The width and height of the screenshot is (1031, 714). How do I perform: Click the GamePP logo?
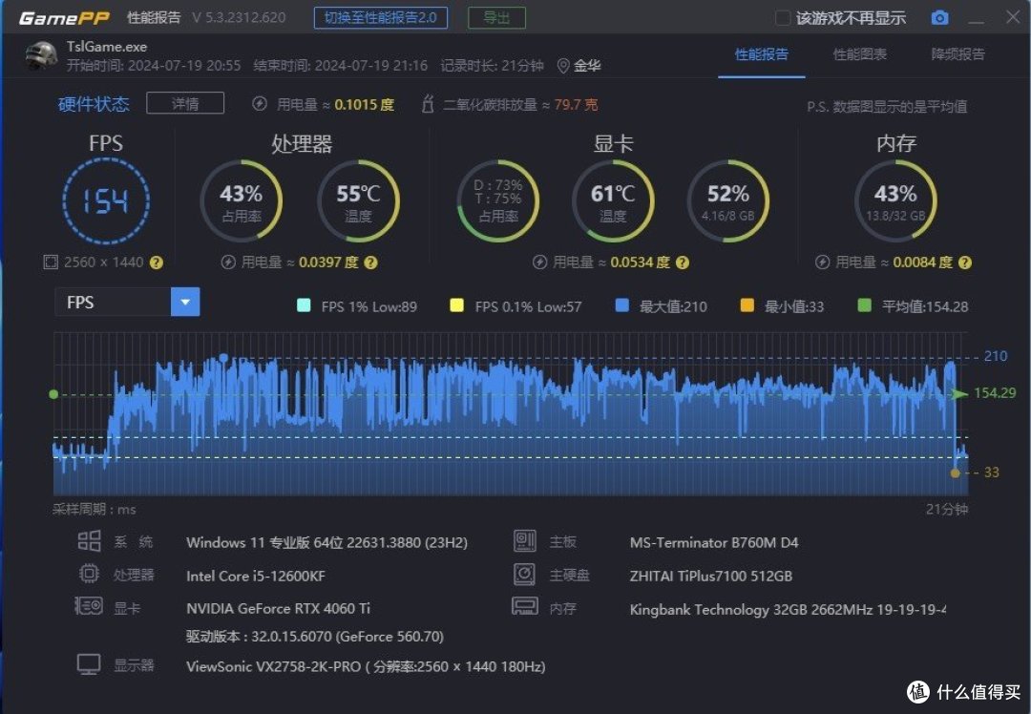pos(64,18)
